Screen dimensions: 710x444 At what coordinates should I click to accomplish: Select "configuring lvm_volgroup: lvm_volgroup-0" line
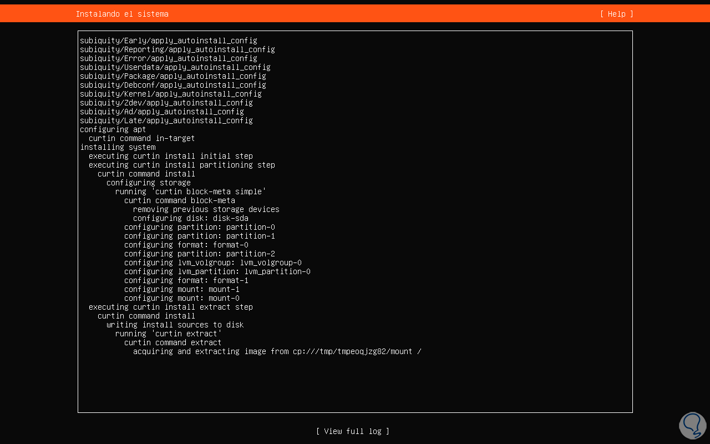pos(213,263)
